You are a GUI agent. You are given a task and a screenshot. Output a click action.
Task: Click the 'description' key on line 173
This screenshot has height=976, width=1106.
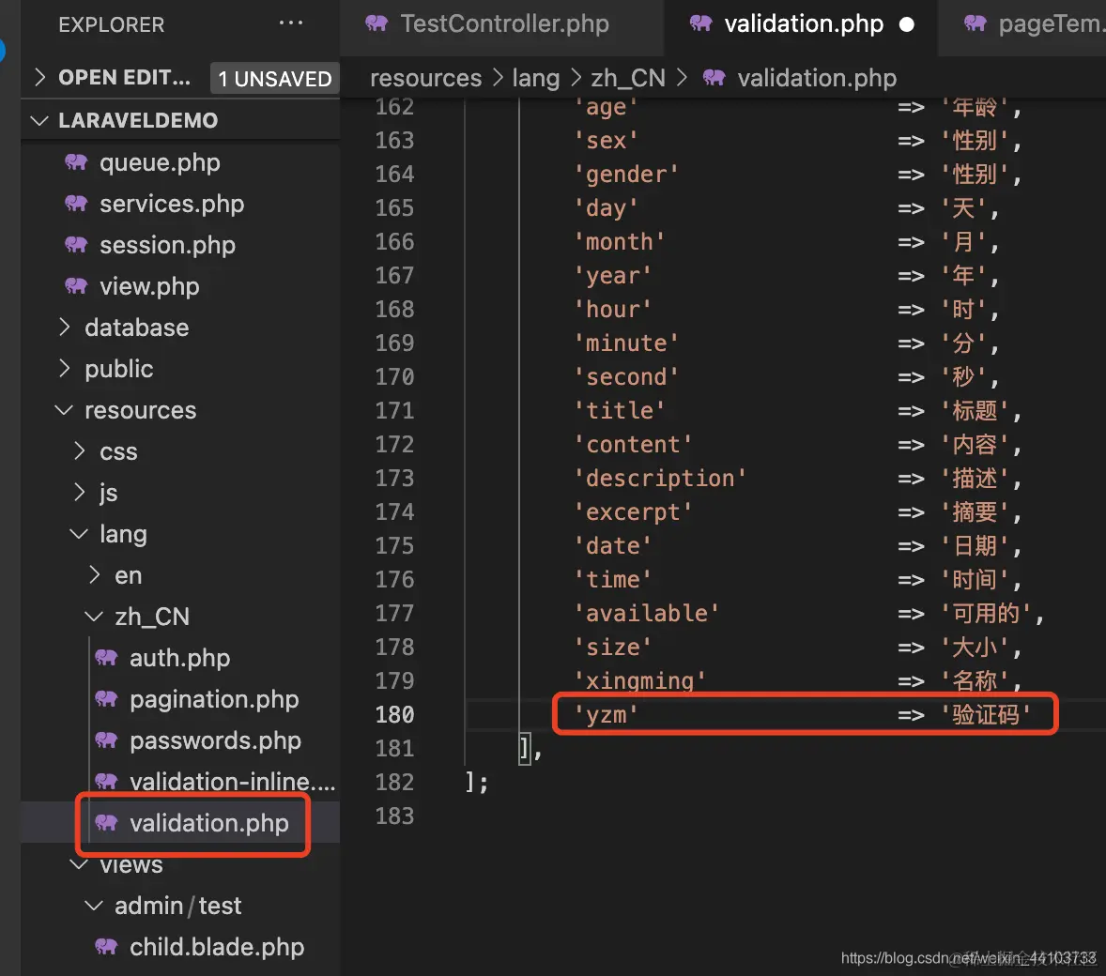(x=659, y=478)
